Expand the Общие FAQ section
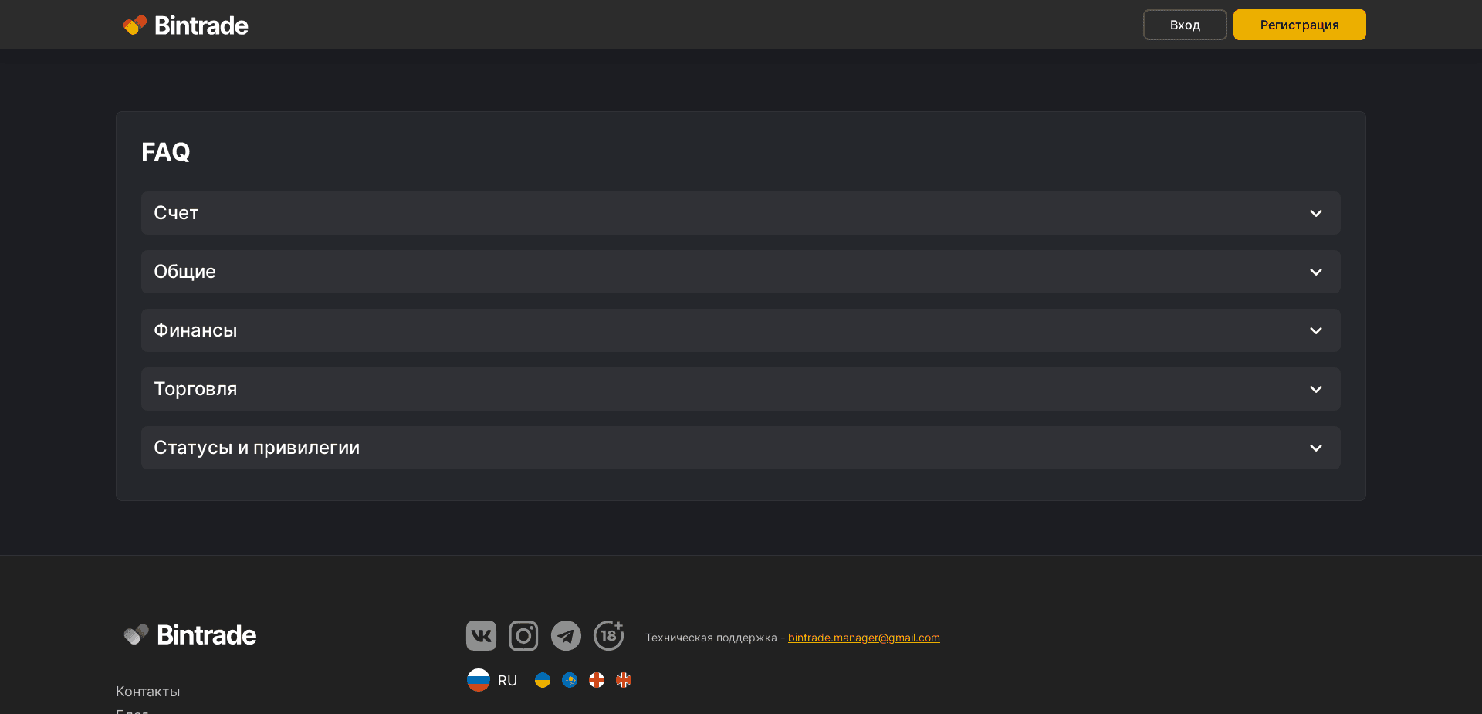The image size is (1482, 714). coord(740,272)
